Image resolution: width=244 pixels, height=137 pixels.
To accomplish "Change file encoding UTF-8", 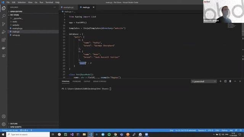I will (210, 130).
